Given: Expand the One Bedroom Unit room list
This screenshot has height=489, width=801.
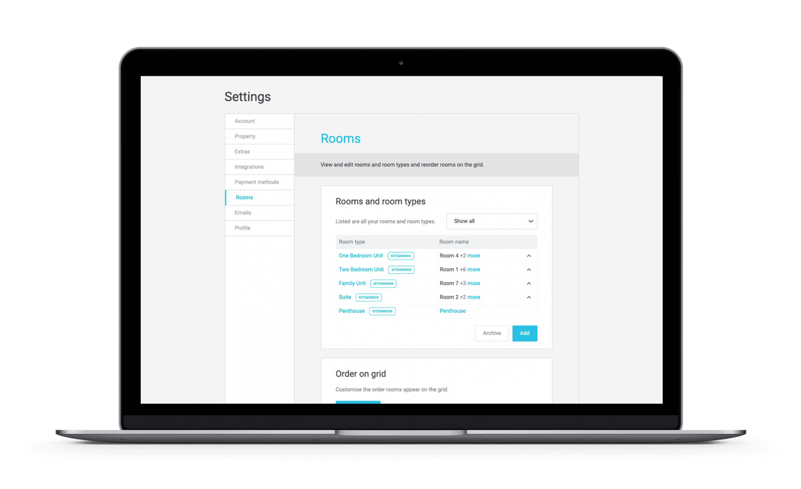Looking at the screenshot, I should click(x=529, y=256).
